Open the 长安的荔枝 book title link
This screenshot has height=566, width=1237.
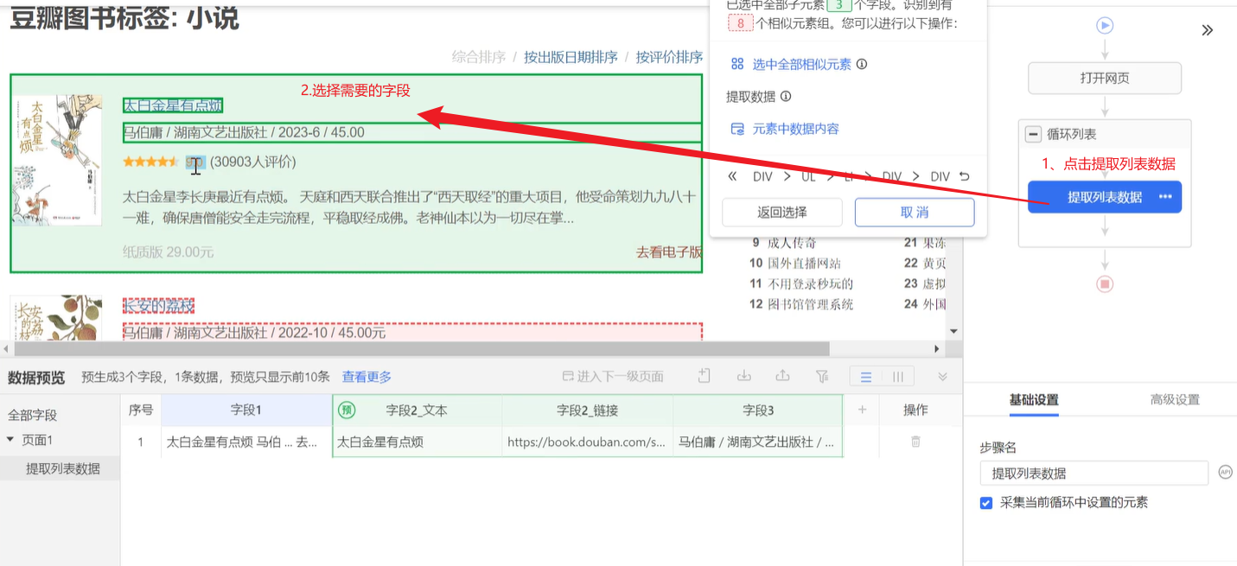159,306
